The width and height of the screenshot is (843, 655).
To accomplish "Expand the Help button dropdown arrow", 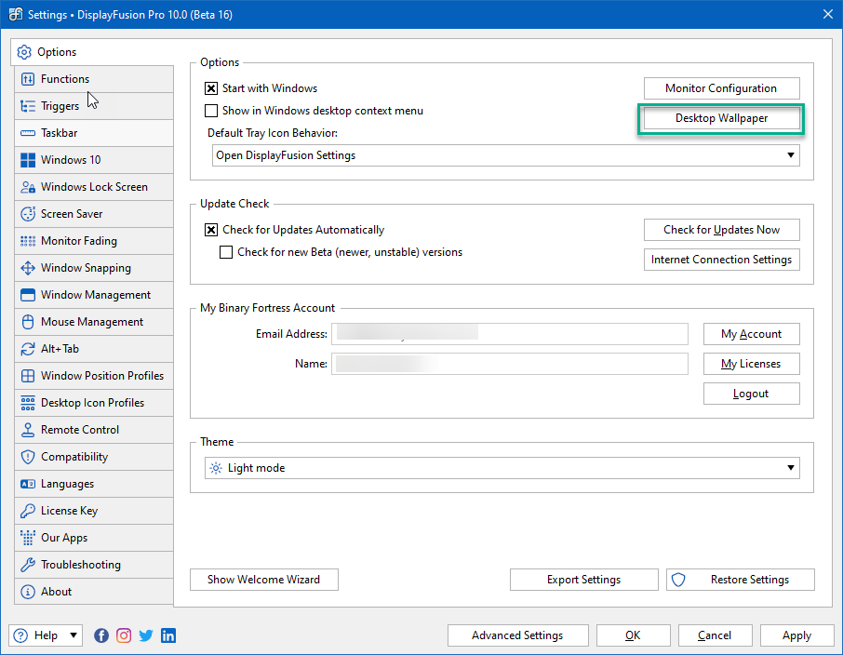I will tap(74, 635).
